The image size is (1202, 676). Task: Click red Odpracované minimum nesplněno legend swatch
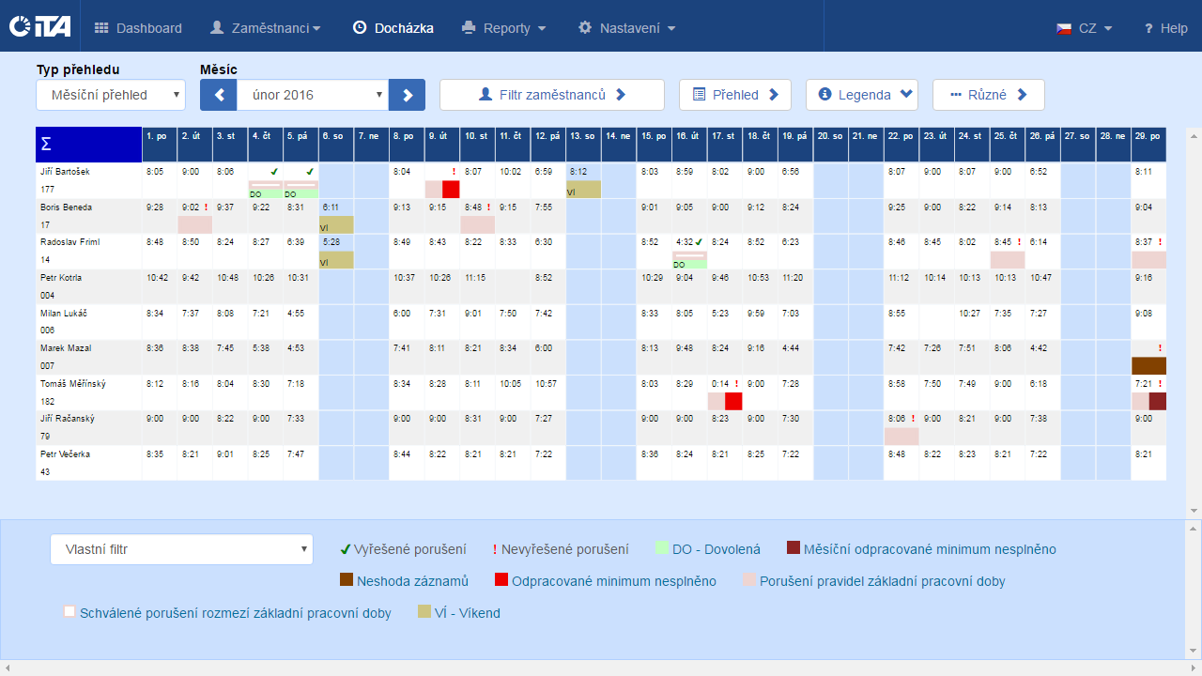(501, 581)
